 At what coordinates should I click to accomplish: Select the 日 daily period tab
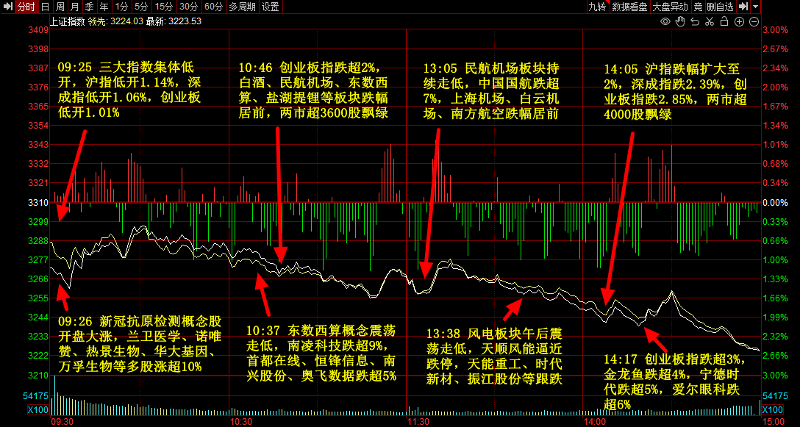(x=46, y=7)
